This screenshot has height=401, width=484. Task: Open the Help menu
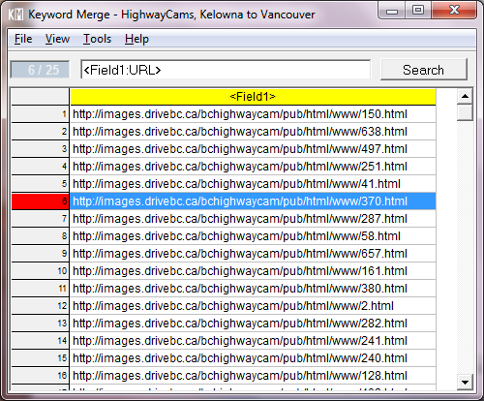136,39
